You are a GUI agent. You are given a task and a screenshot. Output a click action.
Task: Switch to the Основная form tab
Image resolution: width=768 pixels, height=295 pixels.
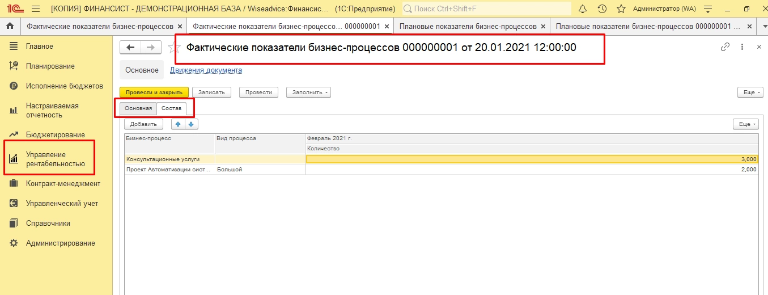point(138,108)
